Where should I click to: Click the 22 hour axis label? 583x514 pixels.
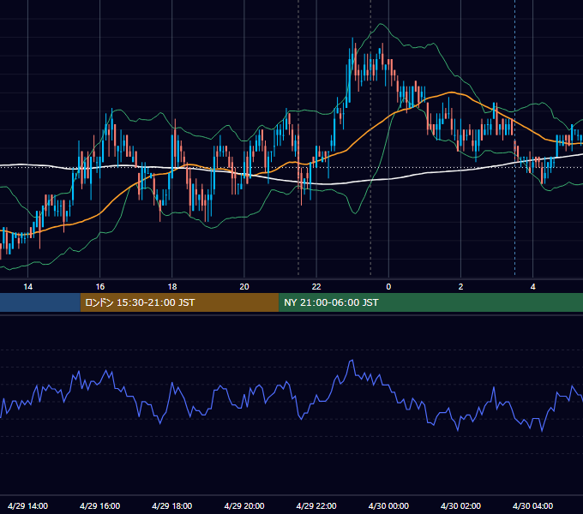316,287
